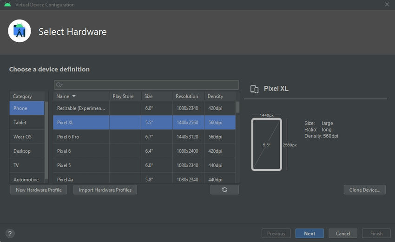Image resolution: width=395 pixels, height=242 pixels.
Task: Click the Pixel XL device preview icon
Action: coord(254,89)
